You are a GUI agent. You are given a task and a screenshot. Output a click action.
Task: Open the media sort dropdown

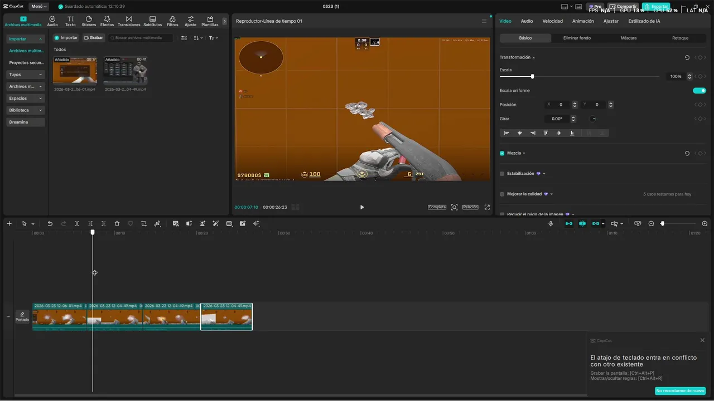pyautogui.click(x=198, y=38)
